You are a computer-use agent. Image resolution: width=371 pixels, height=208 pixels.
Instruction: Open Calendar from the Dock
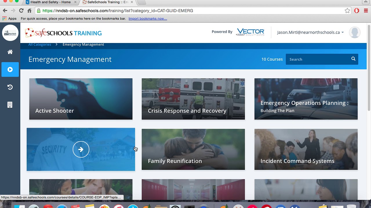[76, 207]
